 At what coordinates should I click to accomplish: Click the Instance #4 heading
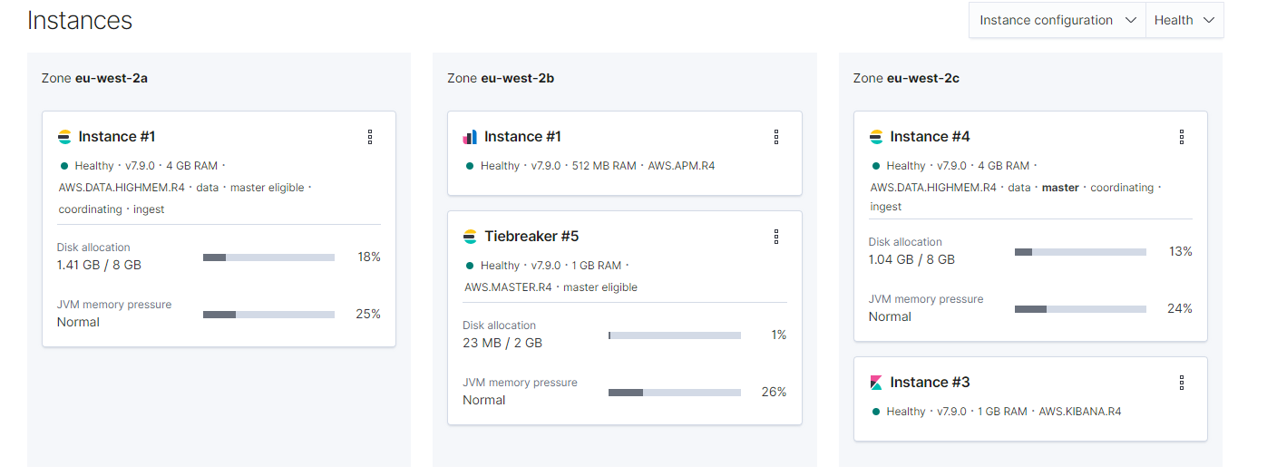930,137
